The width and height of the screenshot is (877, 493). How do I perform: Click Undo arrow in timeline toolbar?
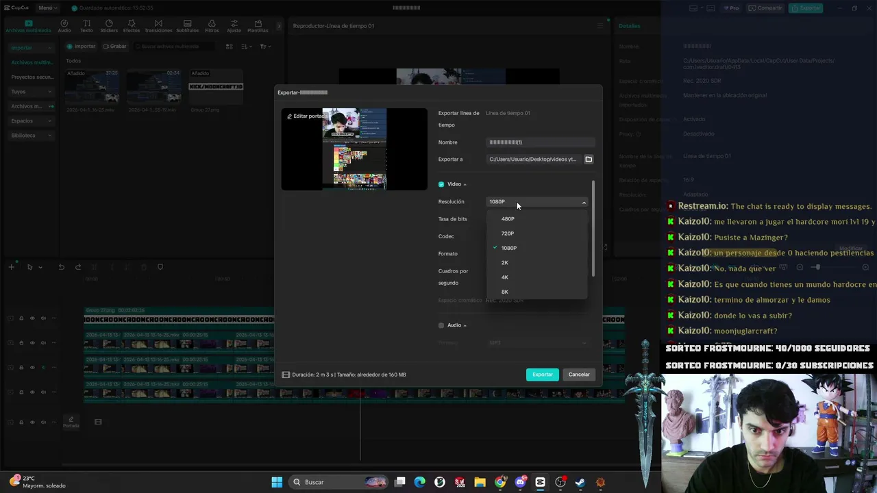61,267
